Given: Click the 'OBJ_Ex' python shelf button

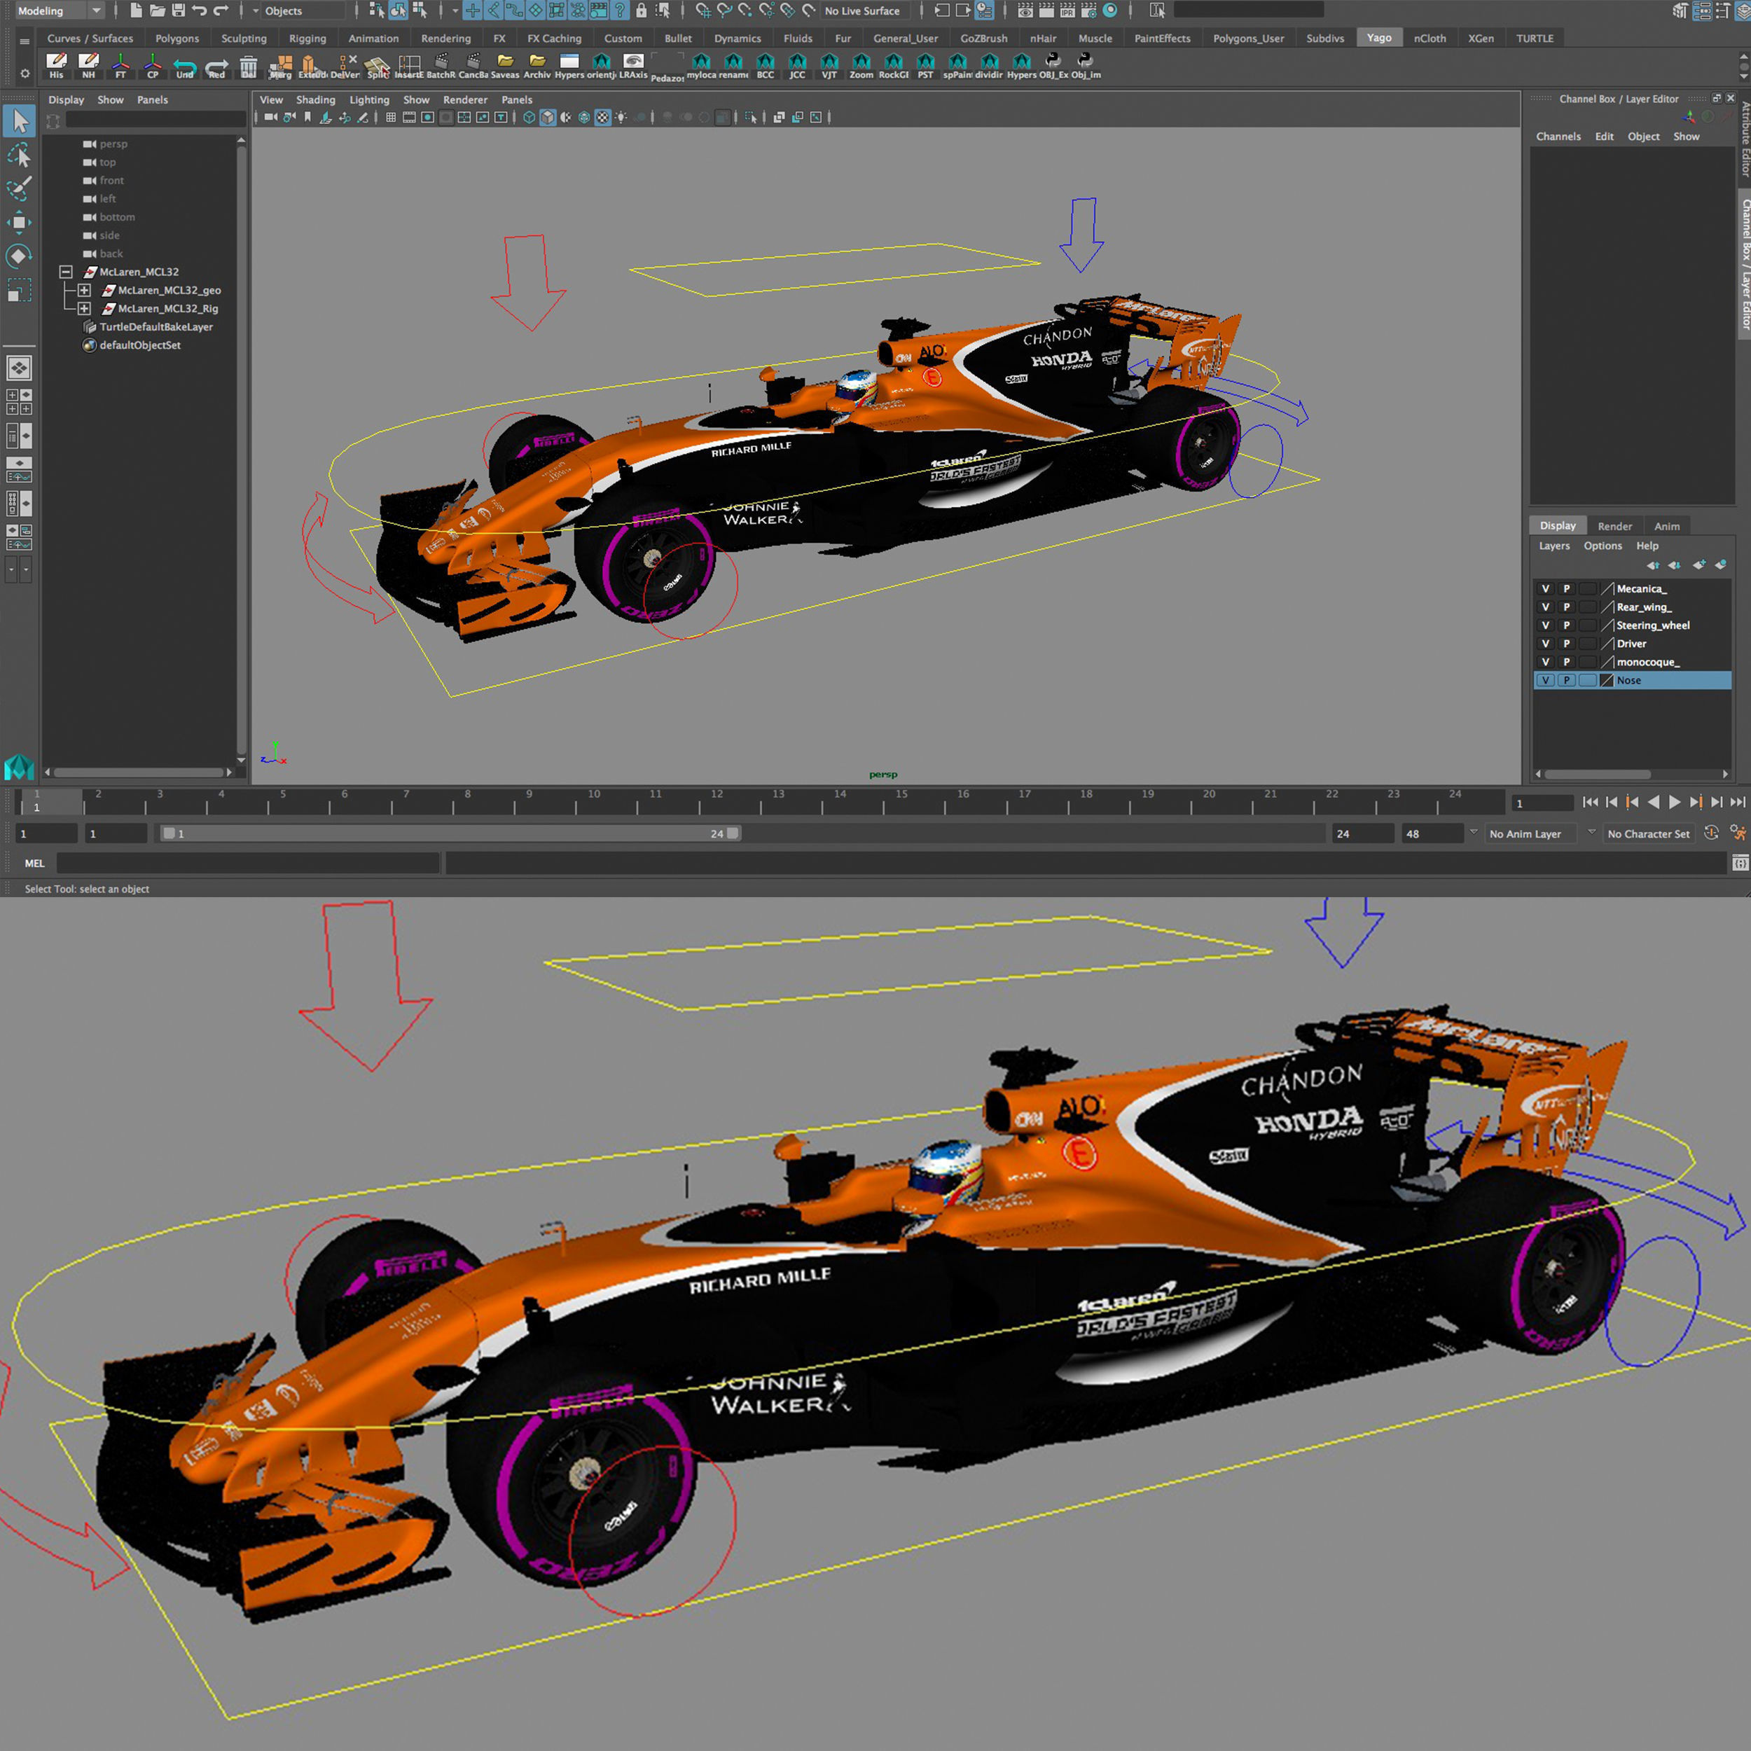Looking at the screenshot, I should tap(1052, 65).
